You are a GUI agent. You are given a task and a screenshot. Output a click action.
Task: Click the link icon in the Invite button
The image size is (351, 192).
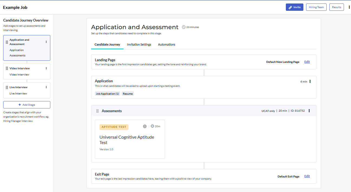[290, 7]
